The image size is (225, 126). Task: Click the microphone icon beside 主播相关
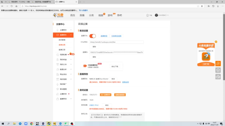[x=57, y=30]
